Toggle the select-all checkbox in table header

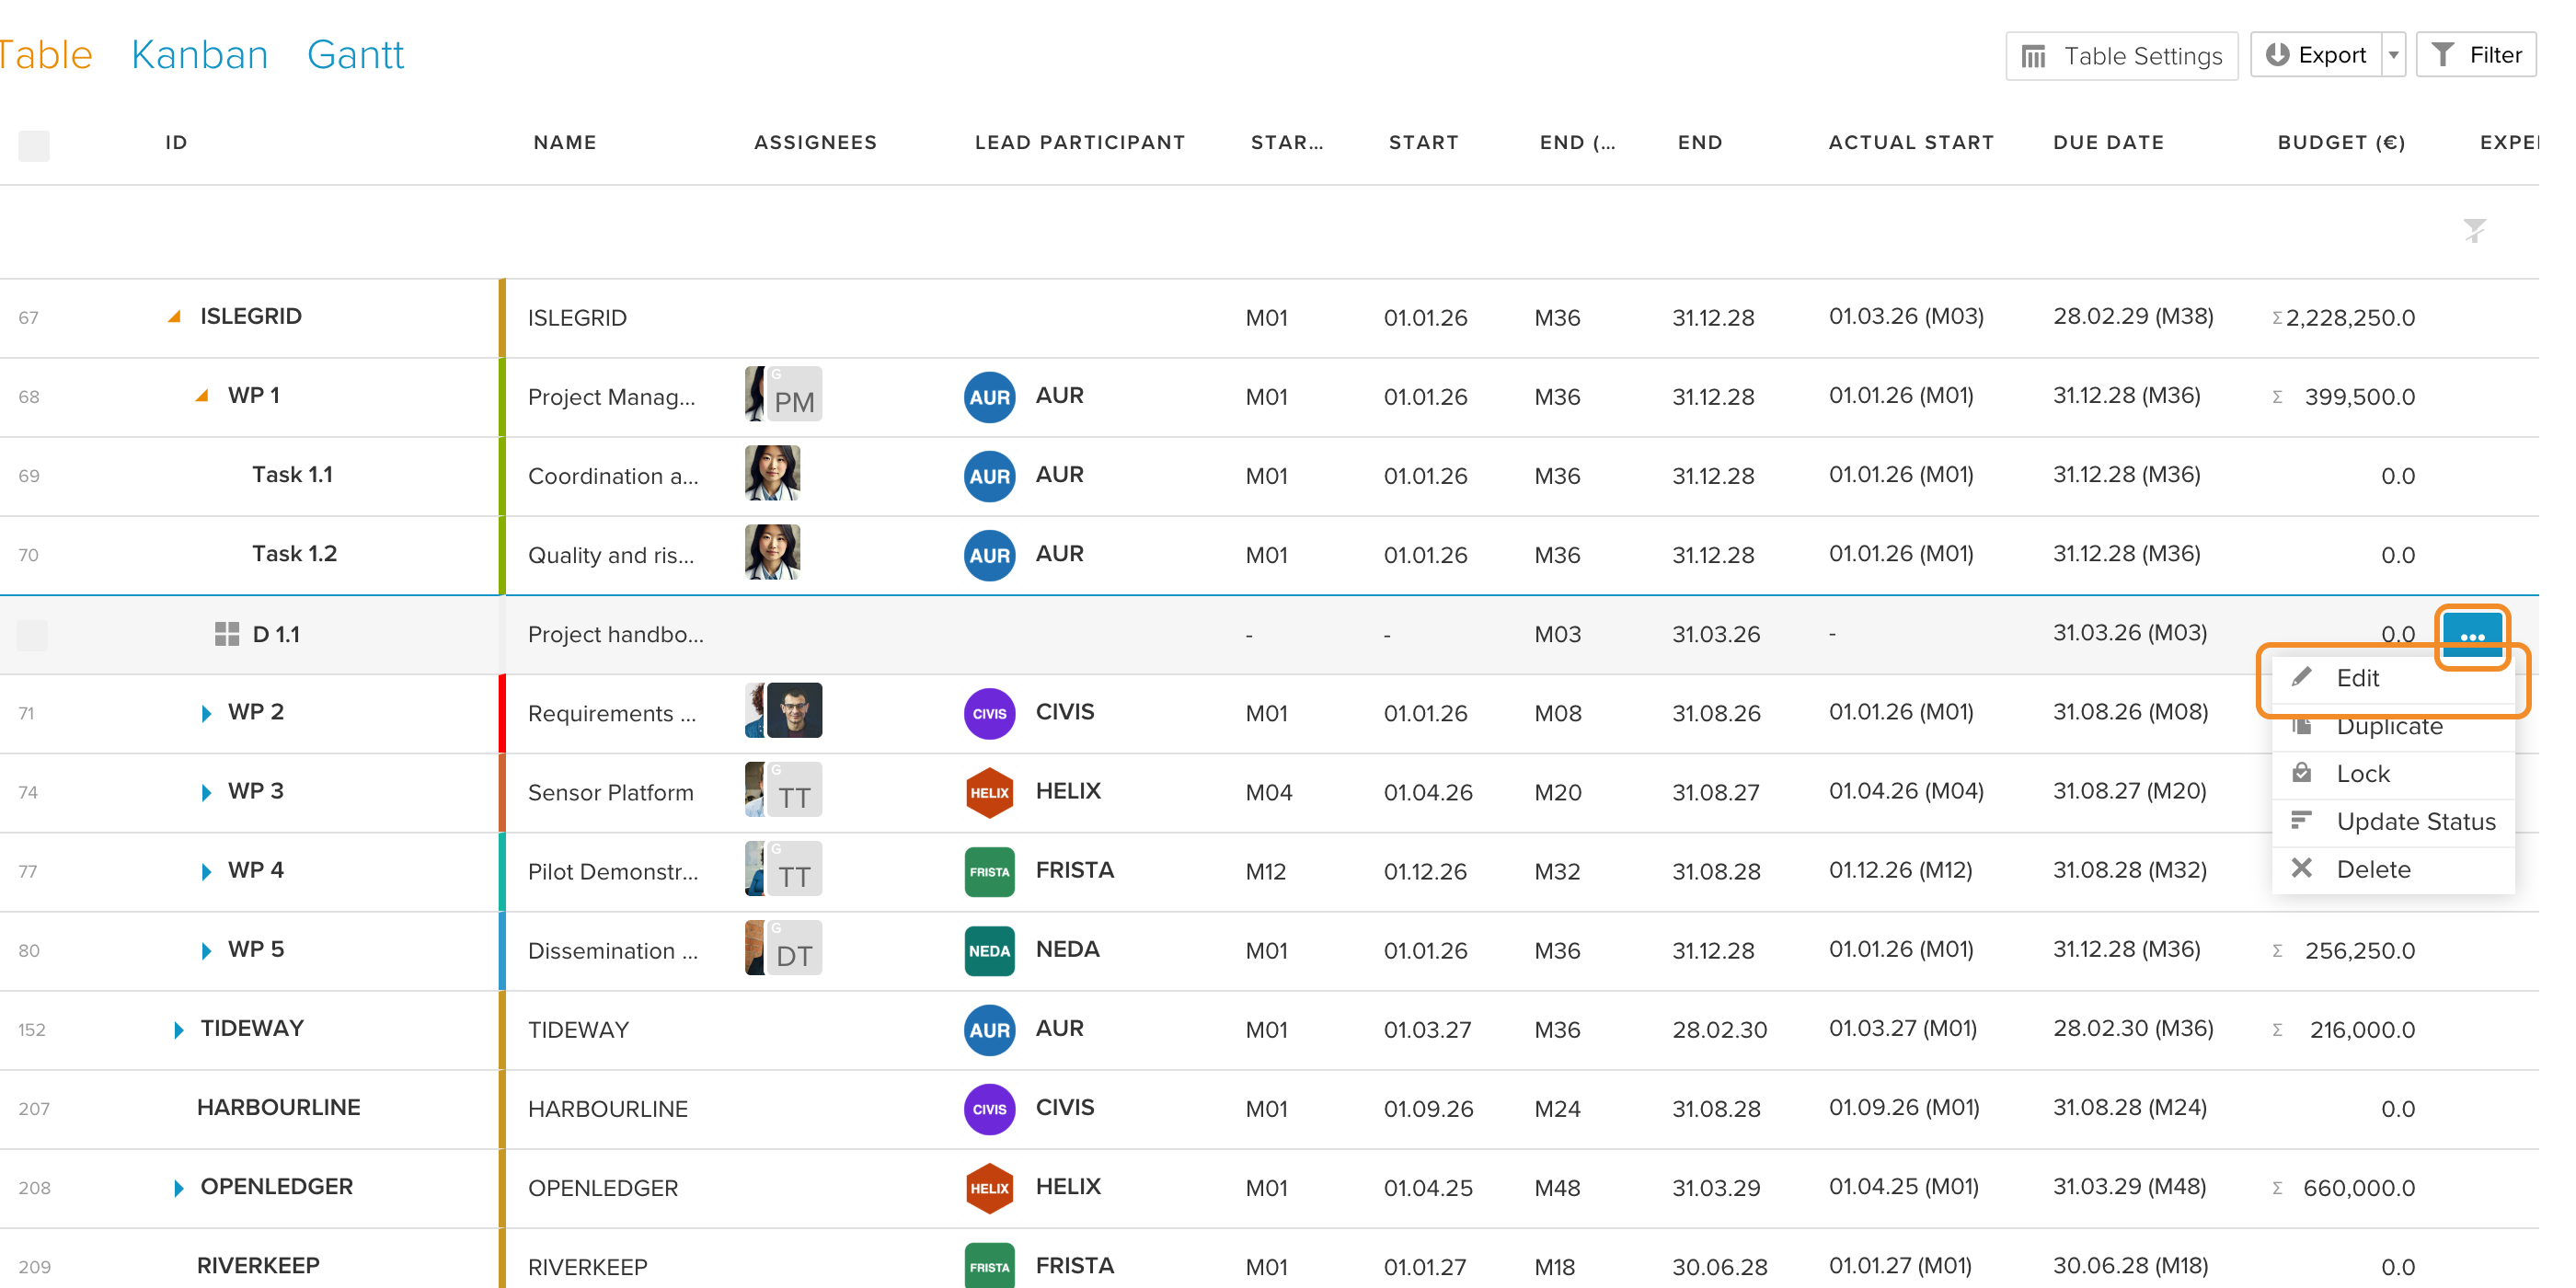point(34,146)
